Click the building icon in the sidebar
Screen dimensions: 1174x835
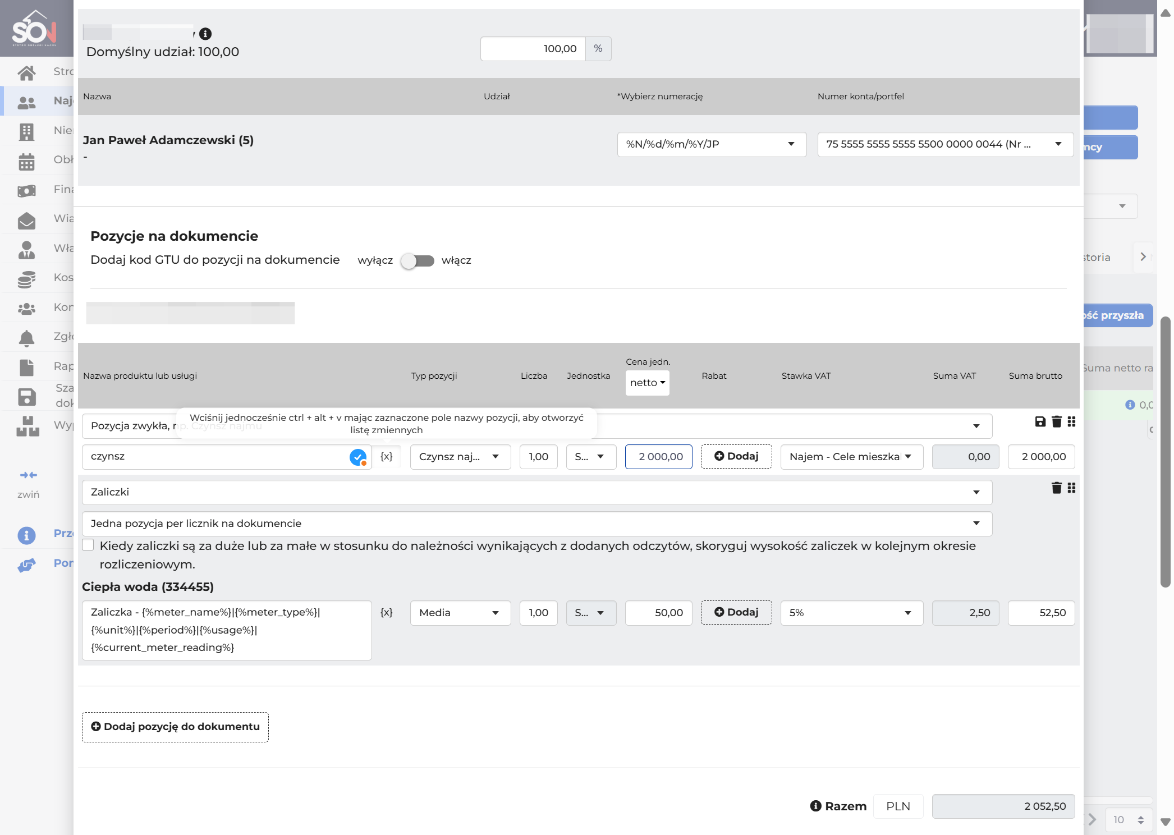(x=26, y=131)
